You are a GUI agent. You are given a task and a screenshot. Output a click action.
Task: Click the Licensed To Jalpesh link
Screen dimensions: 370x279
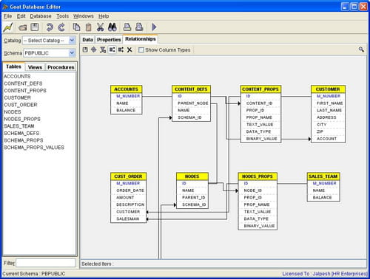[x=325, y=274]
